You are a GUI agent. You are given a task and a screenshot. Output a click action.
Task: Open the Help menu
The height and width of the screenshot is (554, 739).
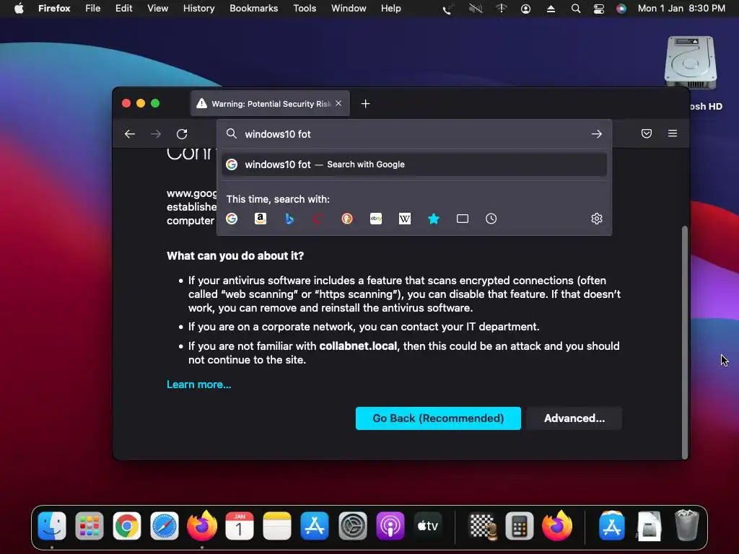tap(390, 9)
